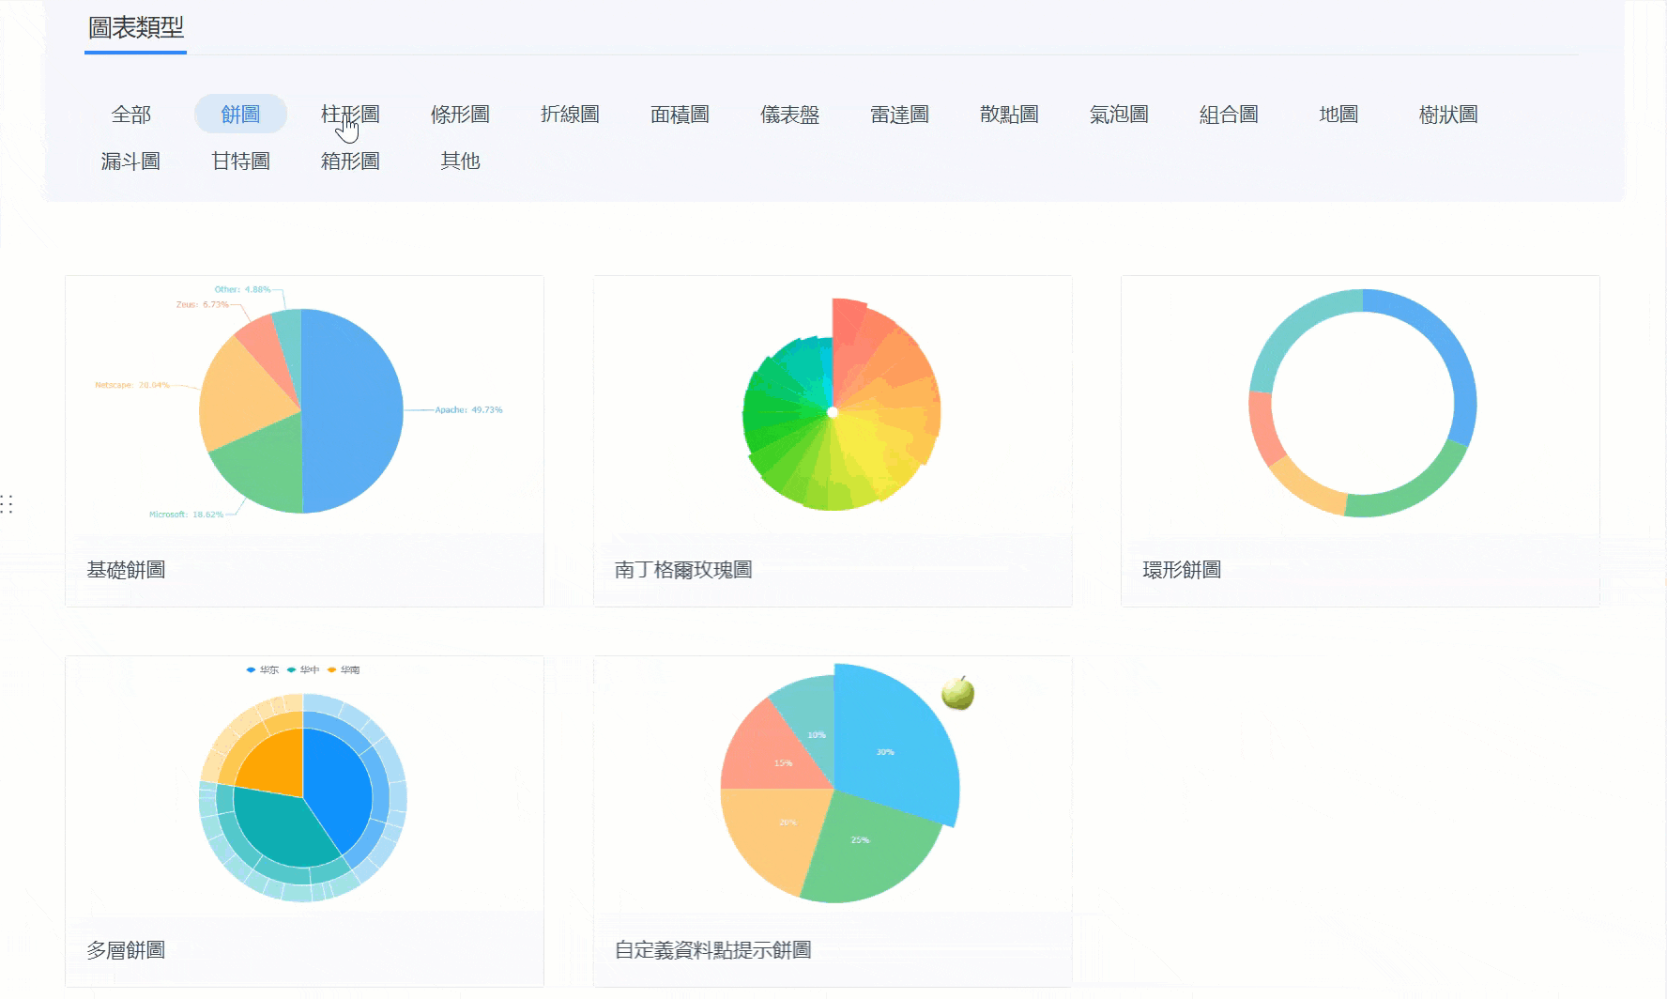Open the 漏斗圖 chart category

click(131, 161)
